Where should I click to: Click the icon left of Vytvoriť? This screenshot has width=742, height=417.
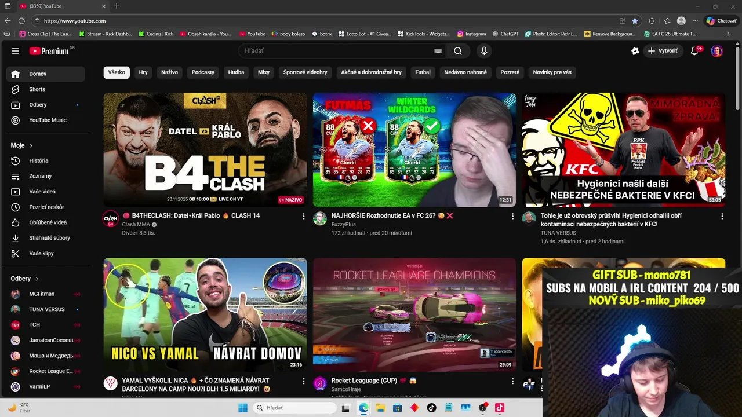click(x=635, y=51)
